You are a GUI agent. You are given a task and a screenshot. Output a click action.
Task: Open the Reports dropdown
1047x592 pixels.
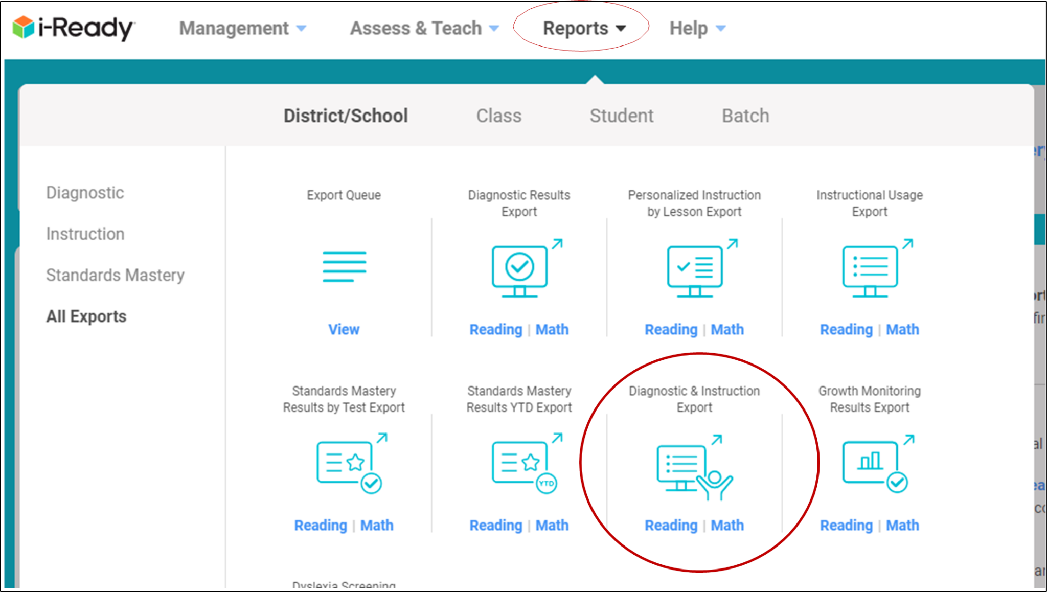tap(577, 28)
